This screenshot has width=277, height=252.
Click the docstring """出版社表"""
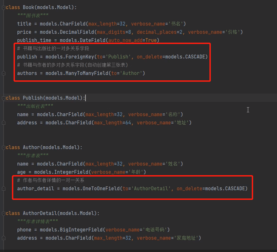pos(35,106)
